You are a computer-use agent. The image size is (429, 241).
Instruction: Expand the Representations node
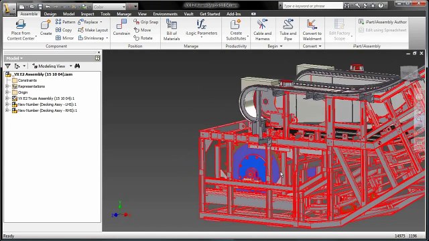click(7, 86)
